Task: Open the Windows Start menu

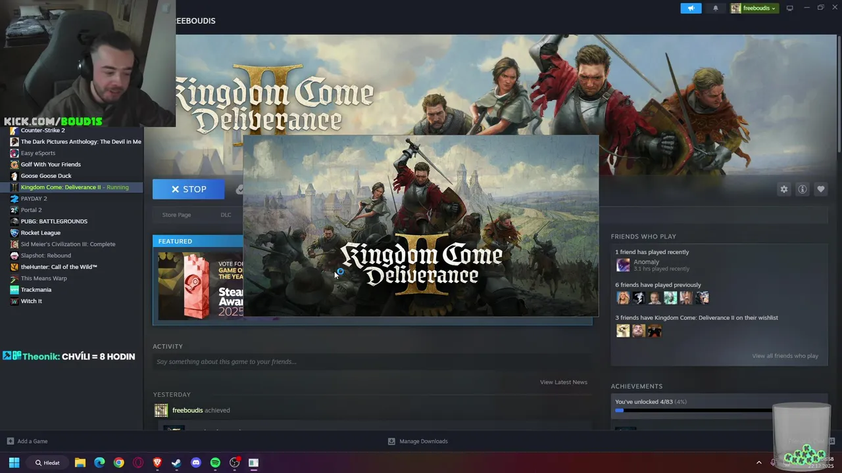Action: coord(14,462)
